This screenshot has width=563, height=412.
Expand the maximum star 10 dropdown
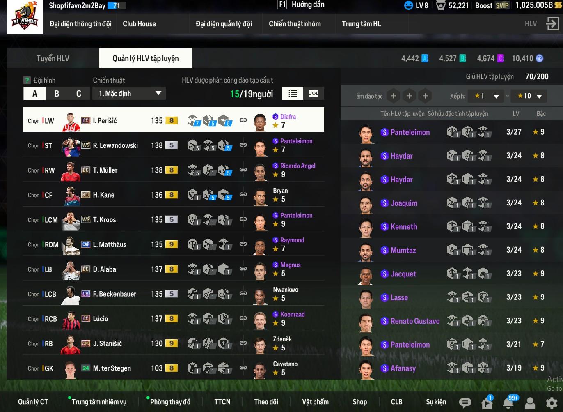click(530, 96)
